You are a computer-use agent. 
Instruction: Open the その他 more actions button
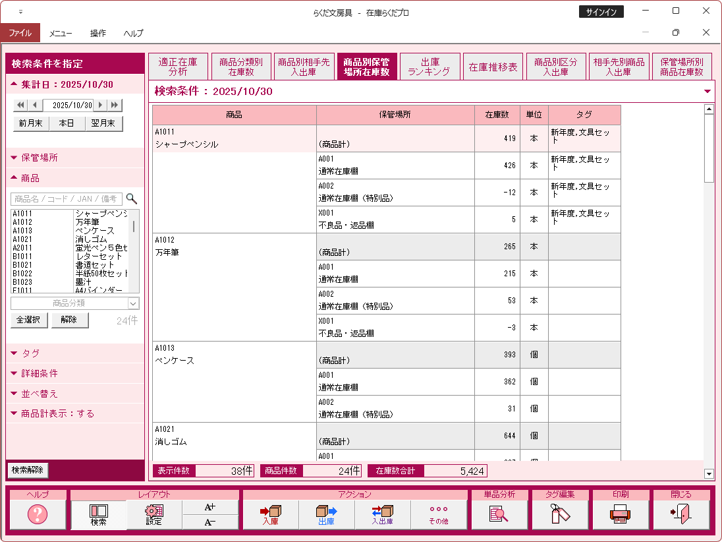coord(438,514)
